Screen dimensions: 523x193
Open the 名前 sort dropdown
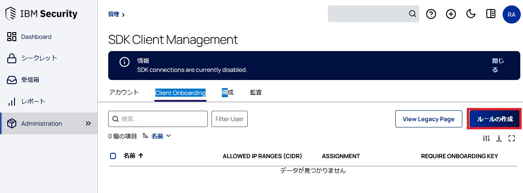[x=161, y=136]
